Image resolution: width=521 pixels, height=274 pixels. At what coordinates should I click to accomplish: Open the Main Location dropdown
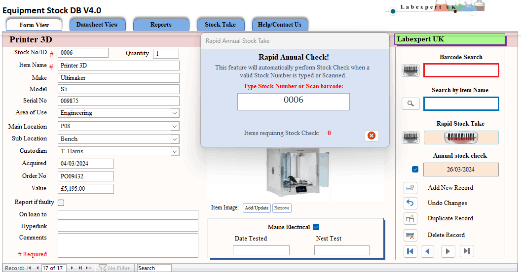(x=175, y=127)
